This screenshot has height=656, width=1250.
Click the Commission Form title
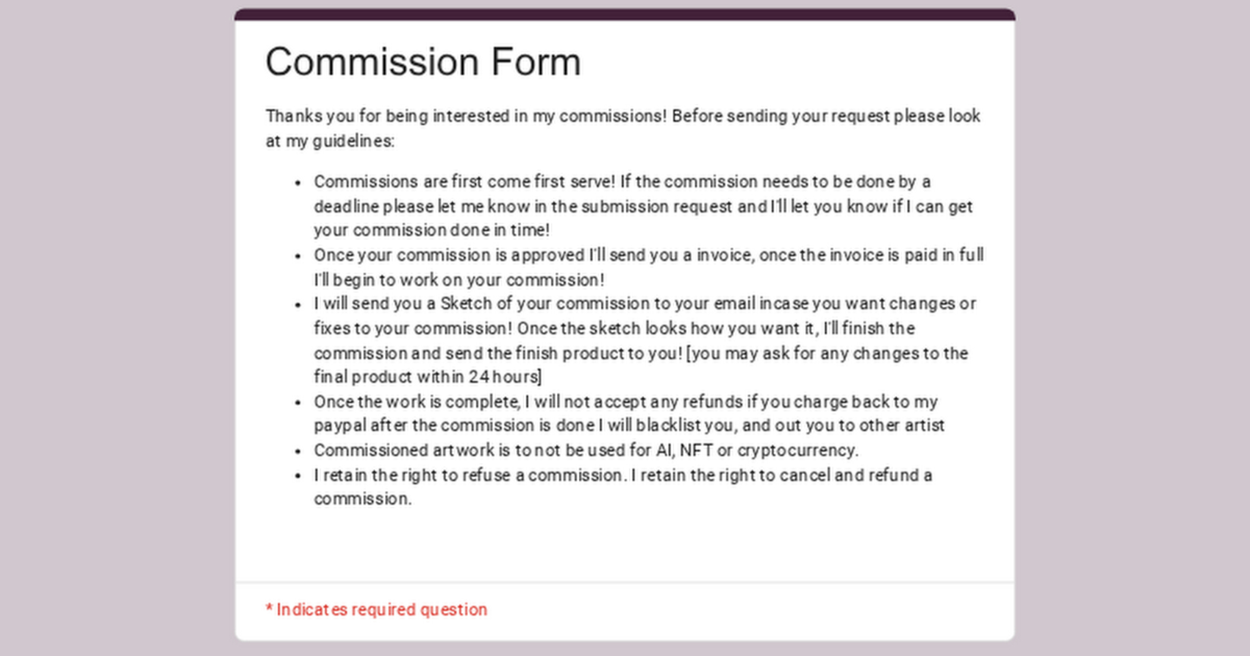coord(423,62)
